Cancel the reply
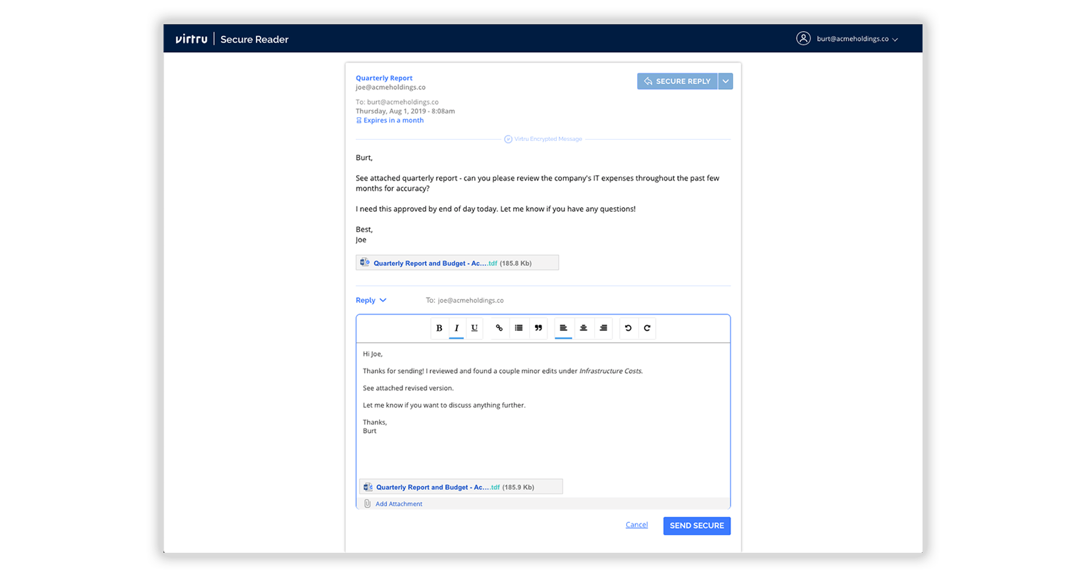The height and width of the screenshot is (577, 1086). point(637,524)
